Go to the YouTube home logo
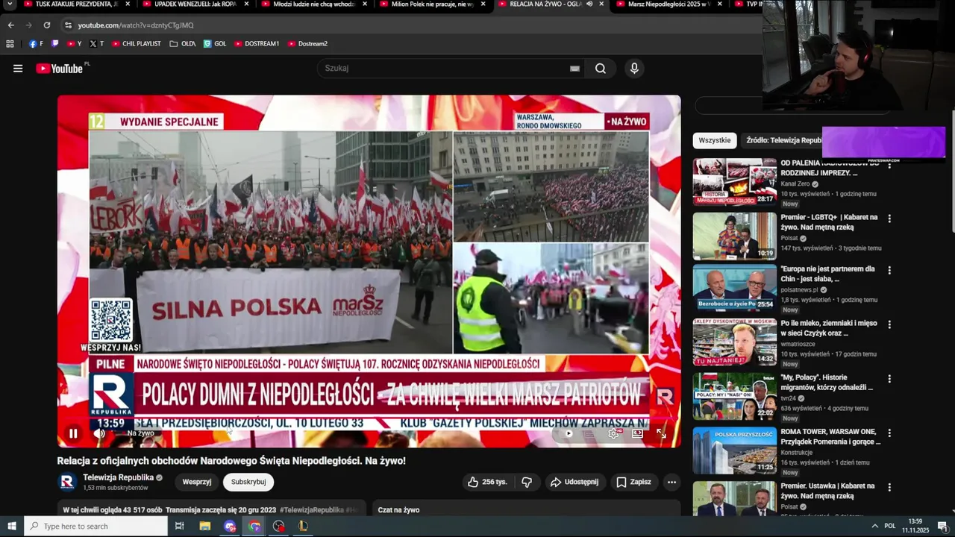The height and width of the screenshot is (537, 955). [x=60, y=69]
